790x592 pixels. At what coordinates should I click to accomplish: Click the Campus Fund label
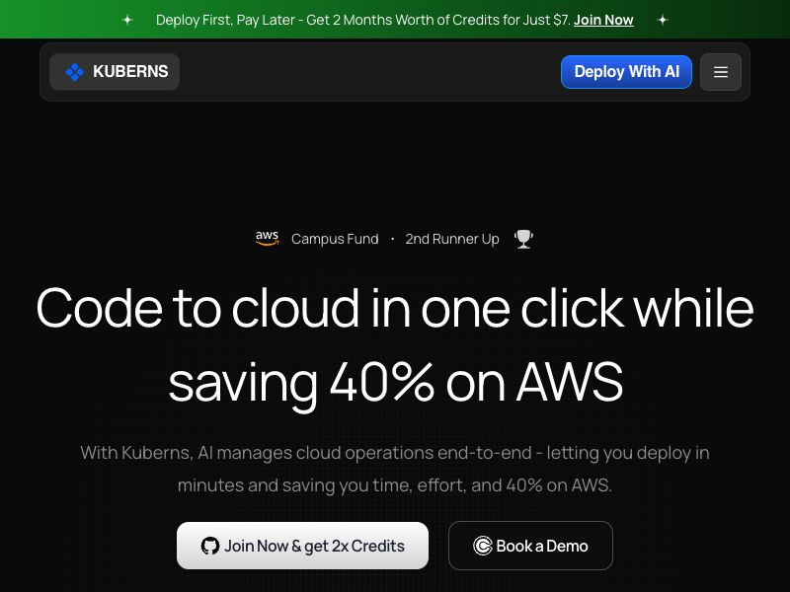[x=335, y=239]
